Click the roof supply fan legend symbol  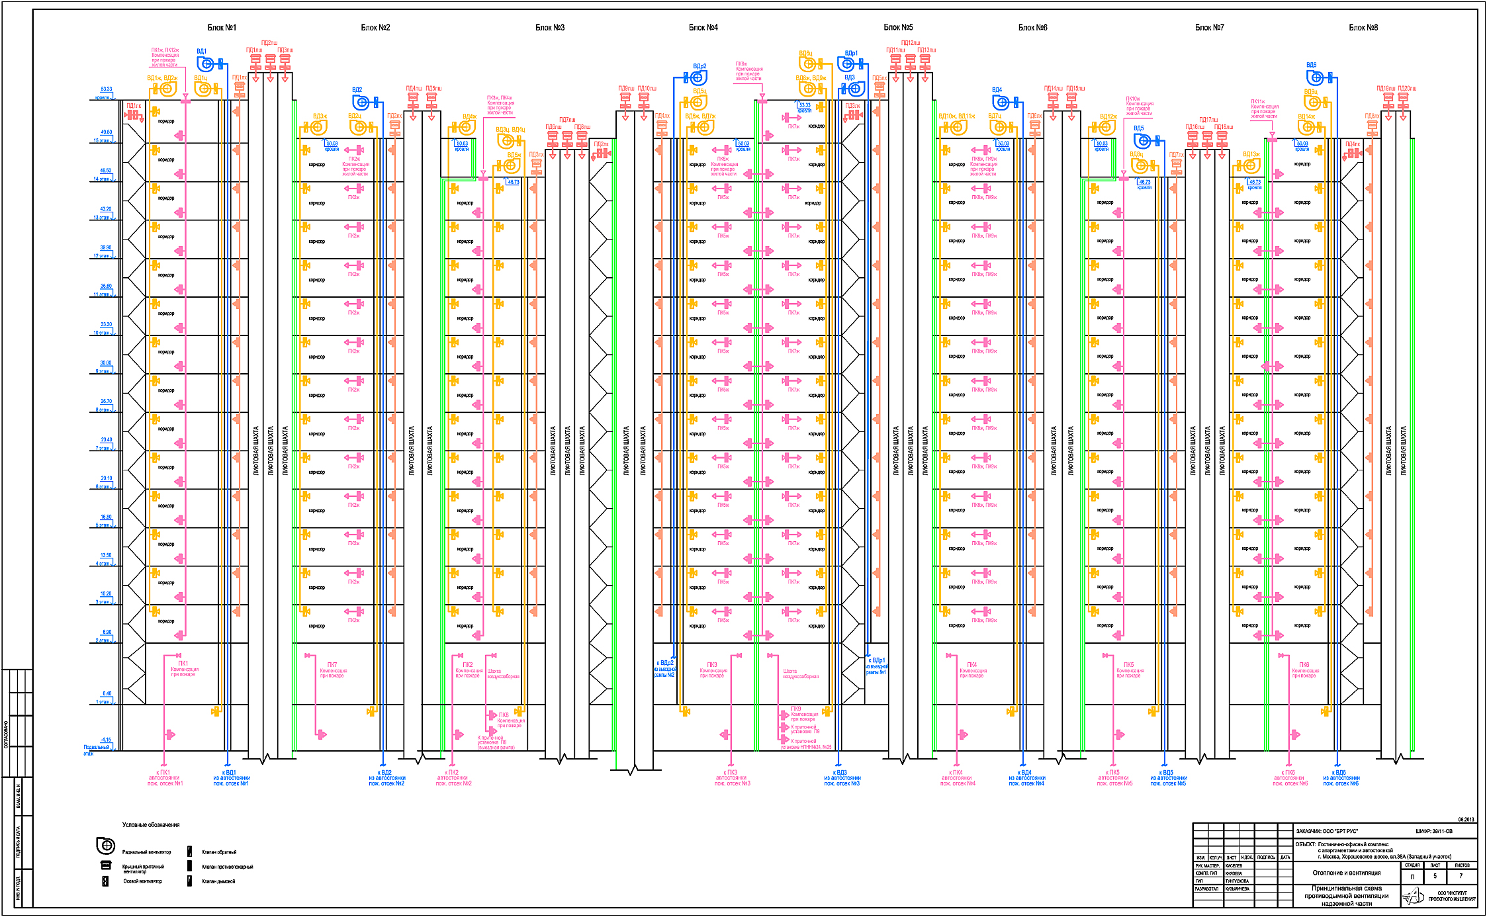[106, 865]
